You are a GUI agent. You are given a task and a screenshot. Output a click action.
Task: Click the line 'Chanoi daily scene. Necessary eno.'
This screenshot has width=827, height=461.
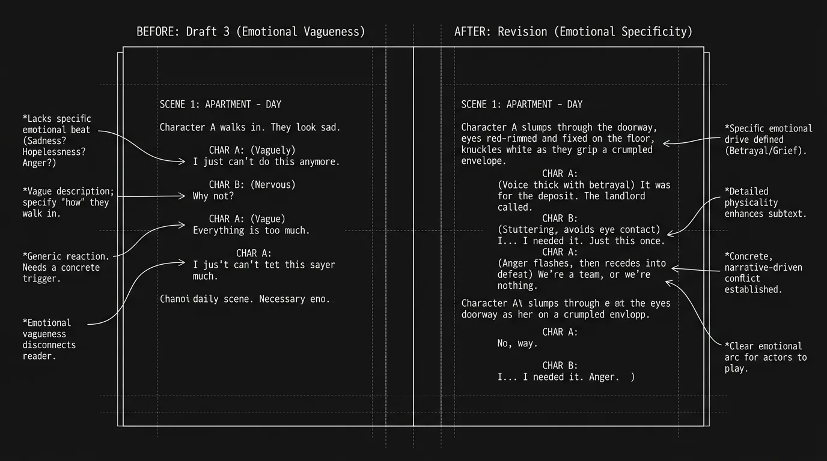click(x=245, y=299)
